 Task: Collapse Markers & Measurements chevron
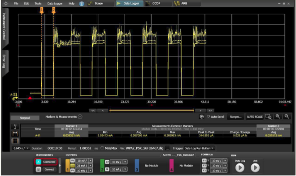pos(80,117)
